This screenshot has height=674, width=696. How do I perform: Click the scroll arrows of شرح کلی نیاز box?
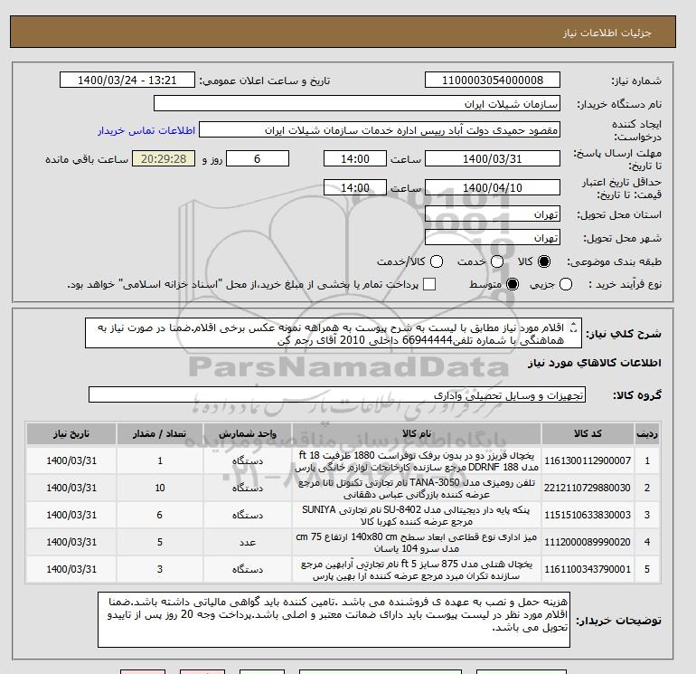coord(573,328)
